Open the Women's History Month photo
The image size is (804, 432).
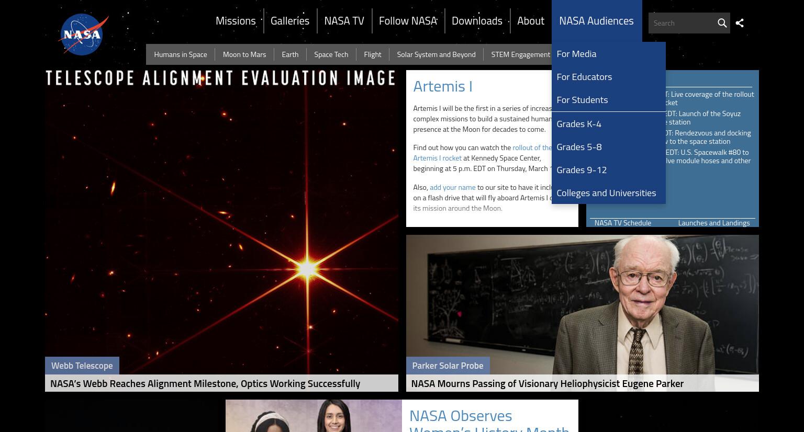pos(314,416)
